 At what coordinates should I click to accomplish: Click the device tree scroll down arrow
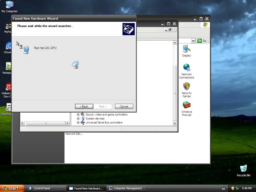tap(175, 123)
